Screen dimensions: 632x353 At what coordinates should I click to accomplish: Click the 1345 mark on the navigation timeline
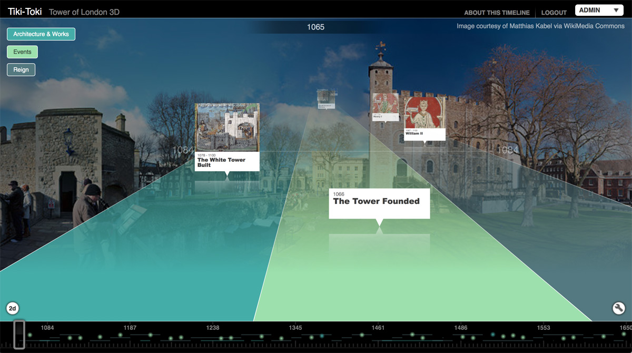click(x=295, y=327)
